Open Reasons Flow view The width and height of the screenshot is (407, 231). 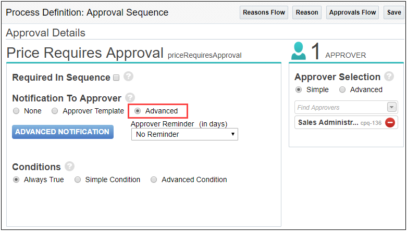(264, 12)
